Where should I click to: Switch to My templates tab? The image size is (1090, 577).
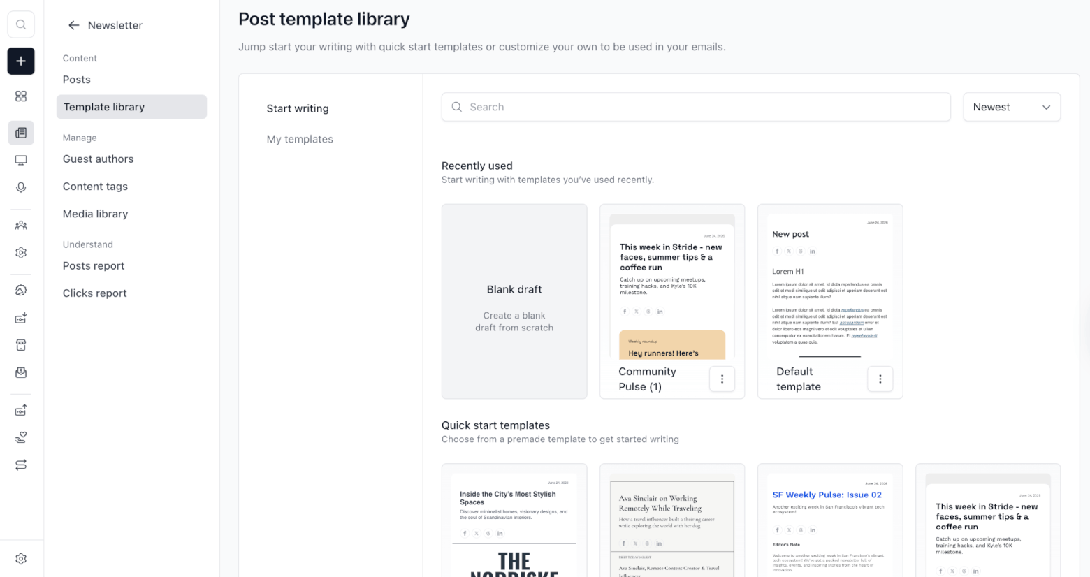pyautogui.click(x=300, y=139)
